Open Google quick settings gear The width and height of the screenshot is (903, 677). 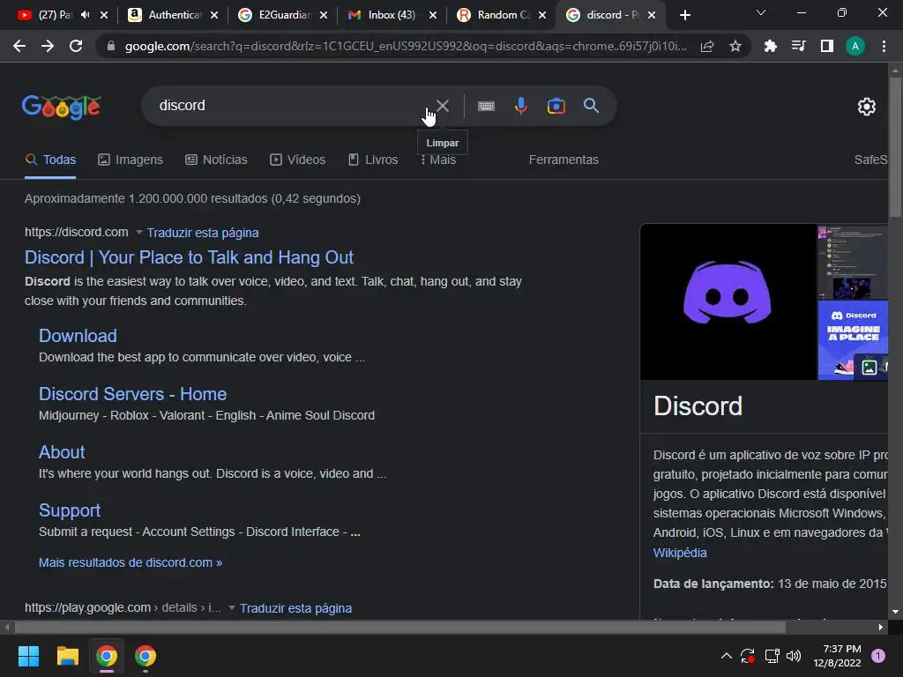point(866,107)
